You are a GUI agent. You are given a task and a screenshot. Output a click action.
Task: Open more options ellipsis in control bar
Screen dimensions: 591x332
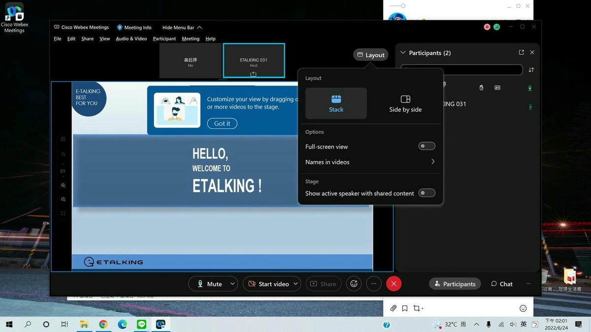(x=374, y=284)
